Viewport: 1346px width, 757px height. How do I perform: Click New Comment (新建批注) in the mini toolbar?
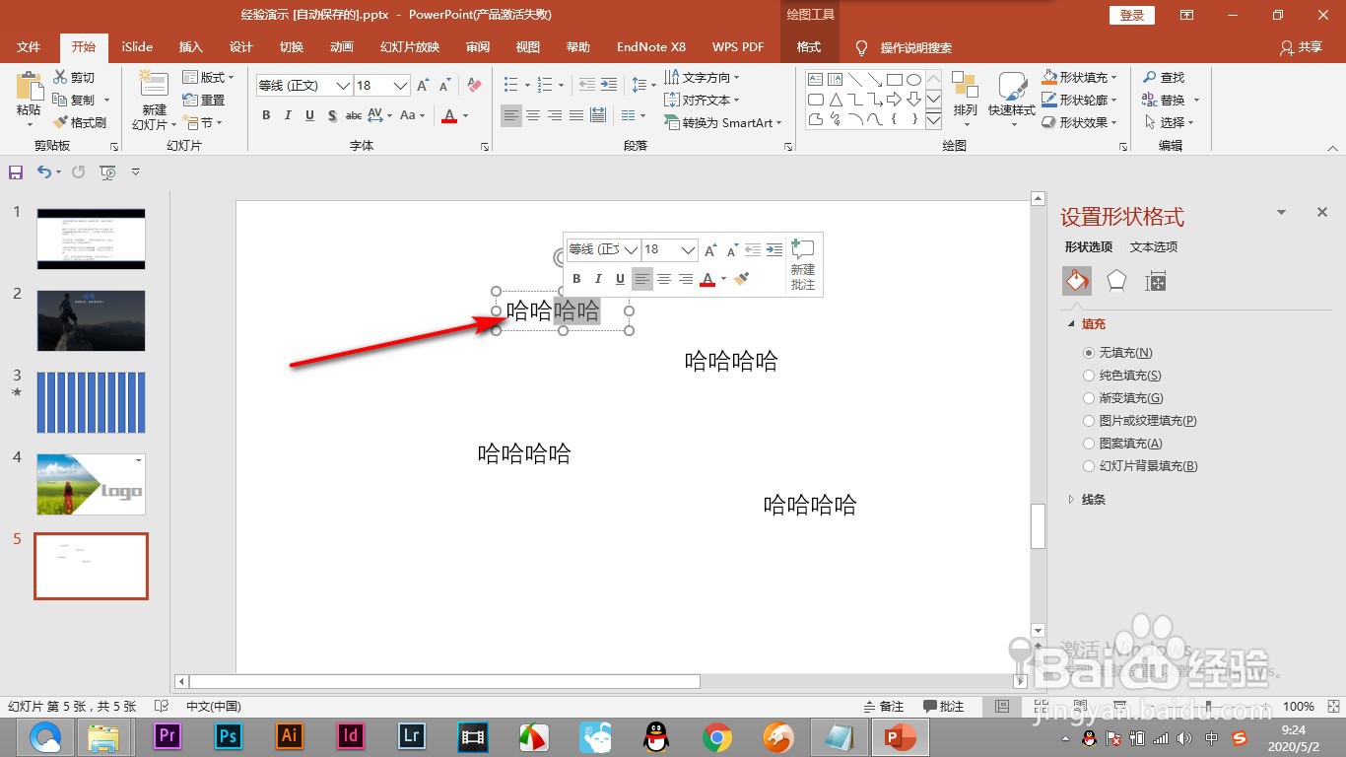coord(803,264)
